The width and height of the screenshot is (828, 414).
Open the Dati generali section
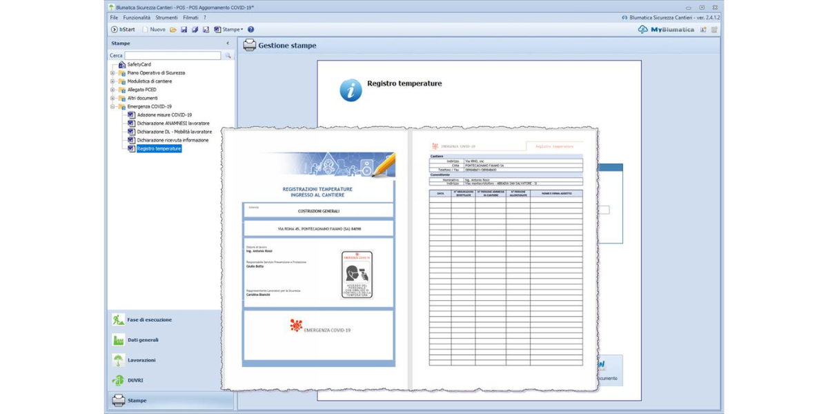tap(143, 340)
